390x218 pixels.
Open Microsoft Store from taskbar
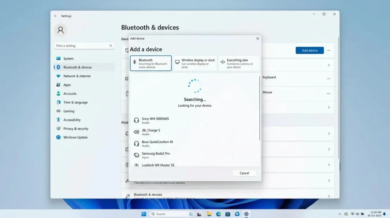click(228, 214)
